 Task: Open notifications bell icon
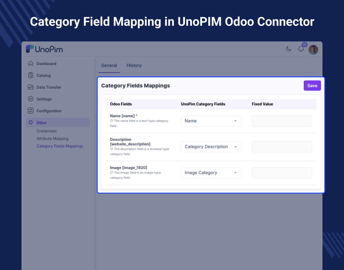[x=301, y=49]
